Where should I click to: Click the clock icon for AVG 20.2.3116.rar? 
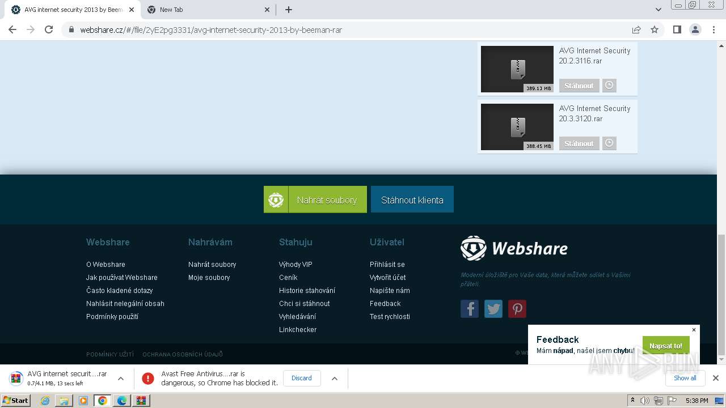point(609,86)
